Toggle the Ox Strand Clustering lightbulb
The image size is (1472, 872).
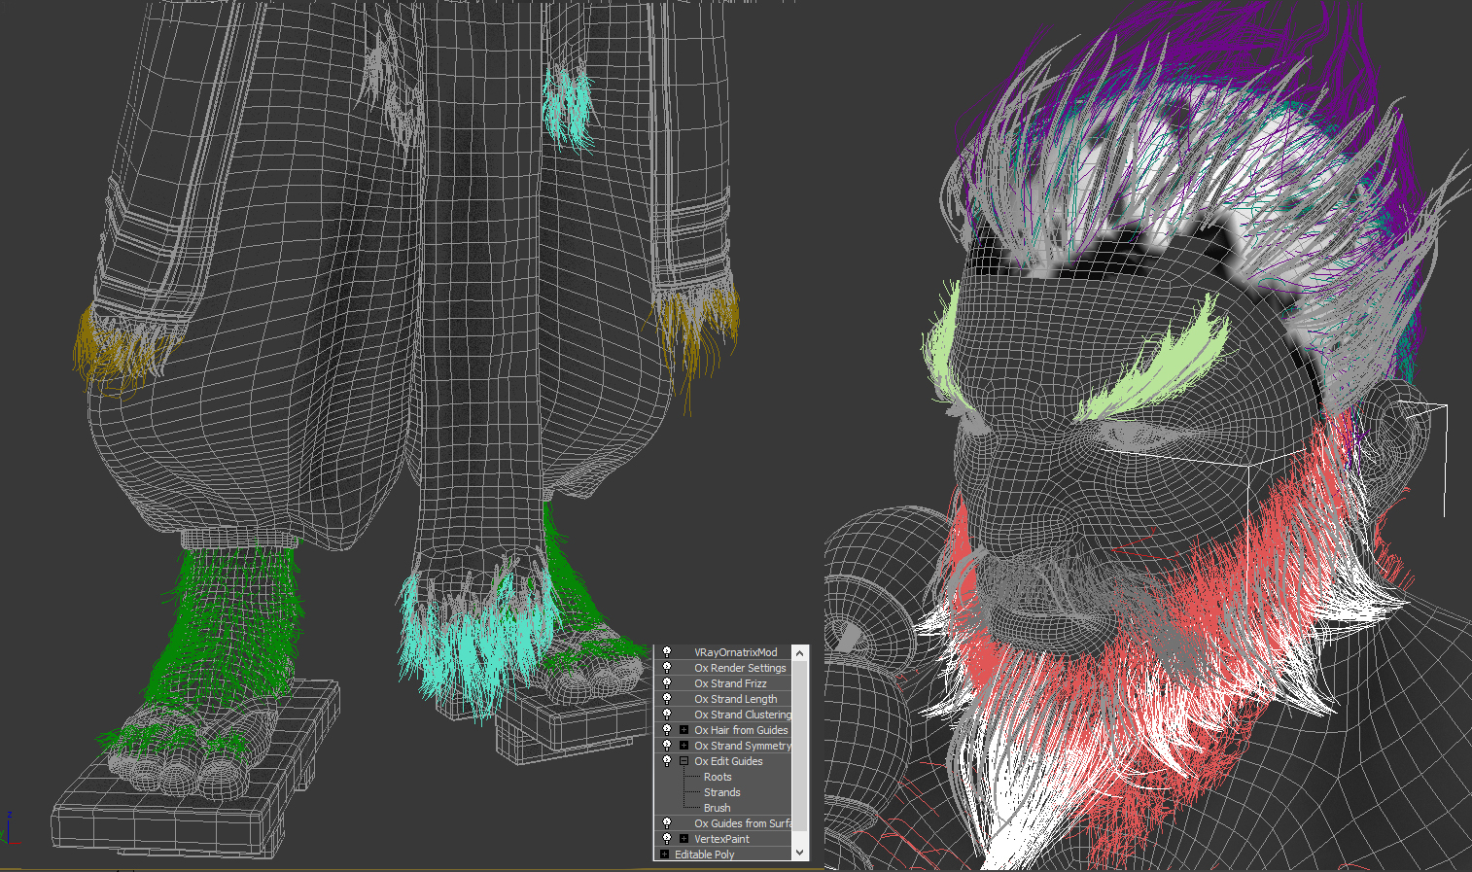[x=667, y=715]
